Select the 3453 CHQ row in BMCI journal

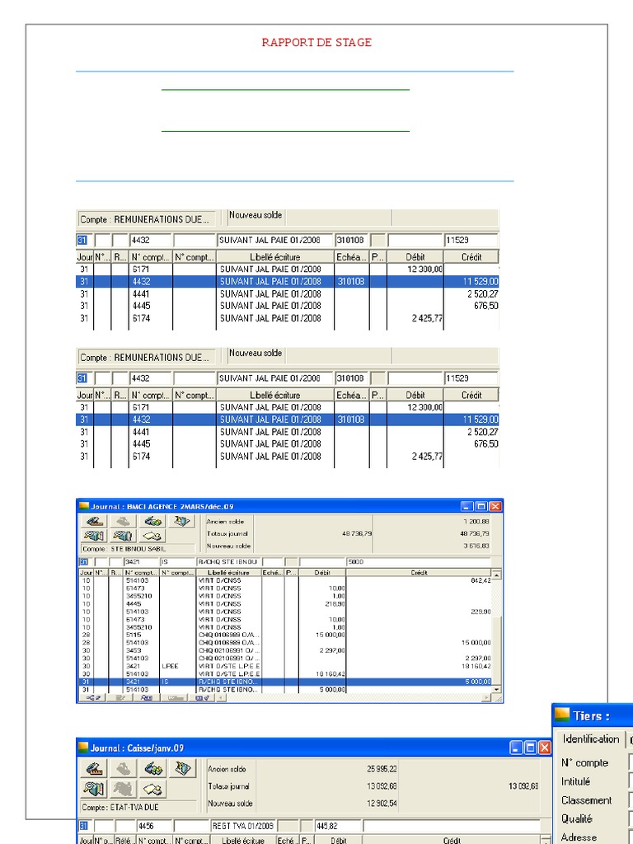point(285,651)
